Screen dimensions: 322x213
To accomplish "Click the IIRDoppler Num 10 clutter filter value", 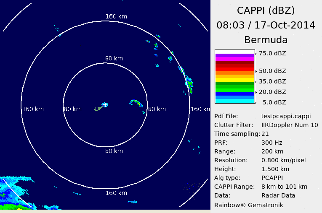I will coord(290,125).
